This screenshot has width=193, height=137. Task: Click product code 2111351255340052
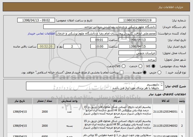(x=165, y=126)
